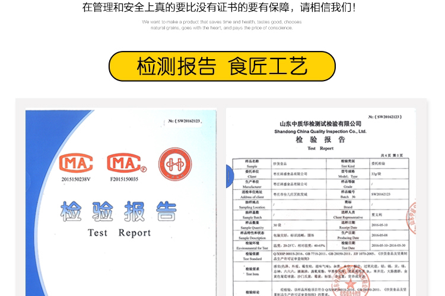This screenshot has width=445, height=296.
Task: Click the 'Model、Type' label cell
Action: [x=348, y=174]
